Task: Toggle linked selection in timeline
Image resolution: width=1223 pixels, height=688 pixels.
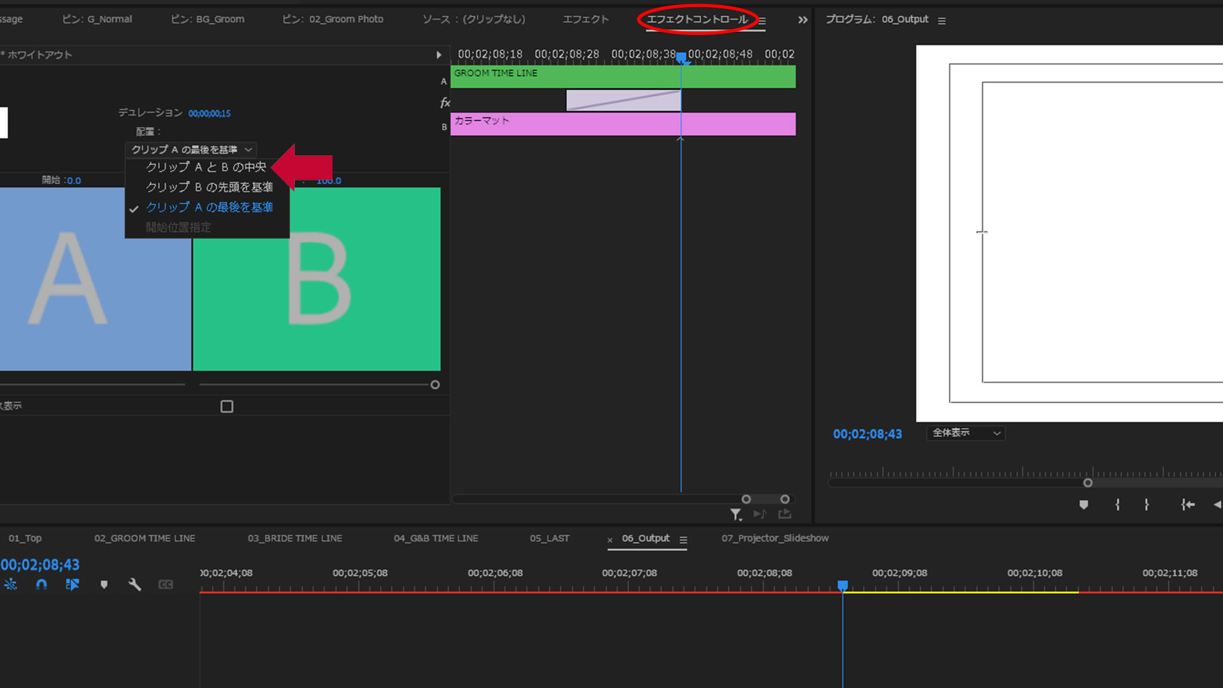Action: [72, 584]
